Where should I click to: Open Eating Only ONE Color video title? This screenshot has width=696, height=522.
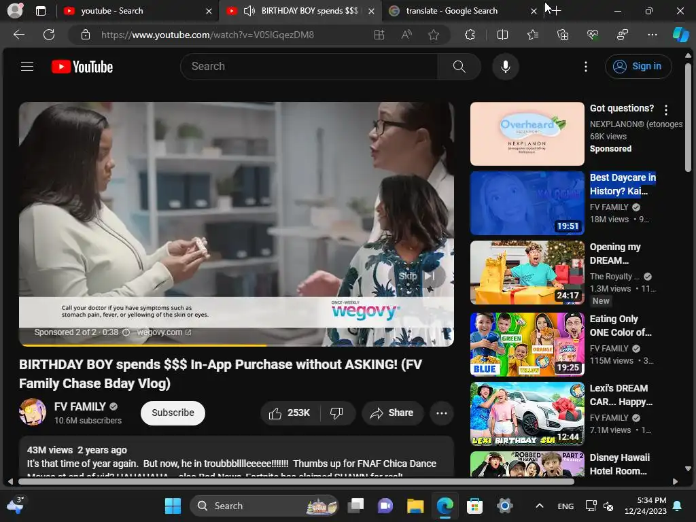click(620, 326)
